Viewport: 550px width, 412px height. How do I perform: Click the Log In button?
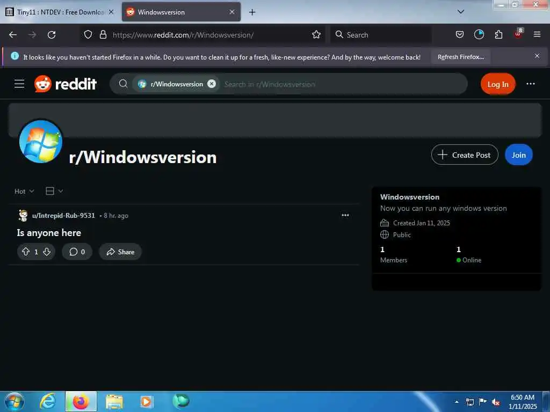click(x=498, y=84)
